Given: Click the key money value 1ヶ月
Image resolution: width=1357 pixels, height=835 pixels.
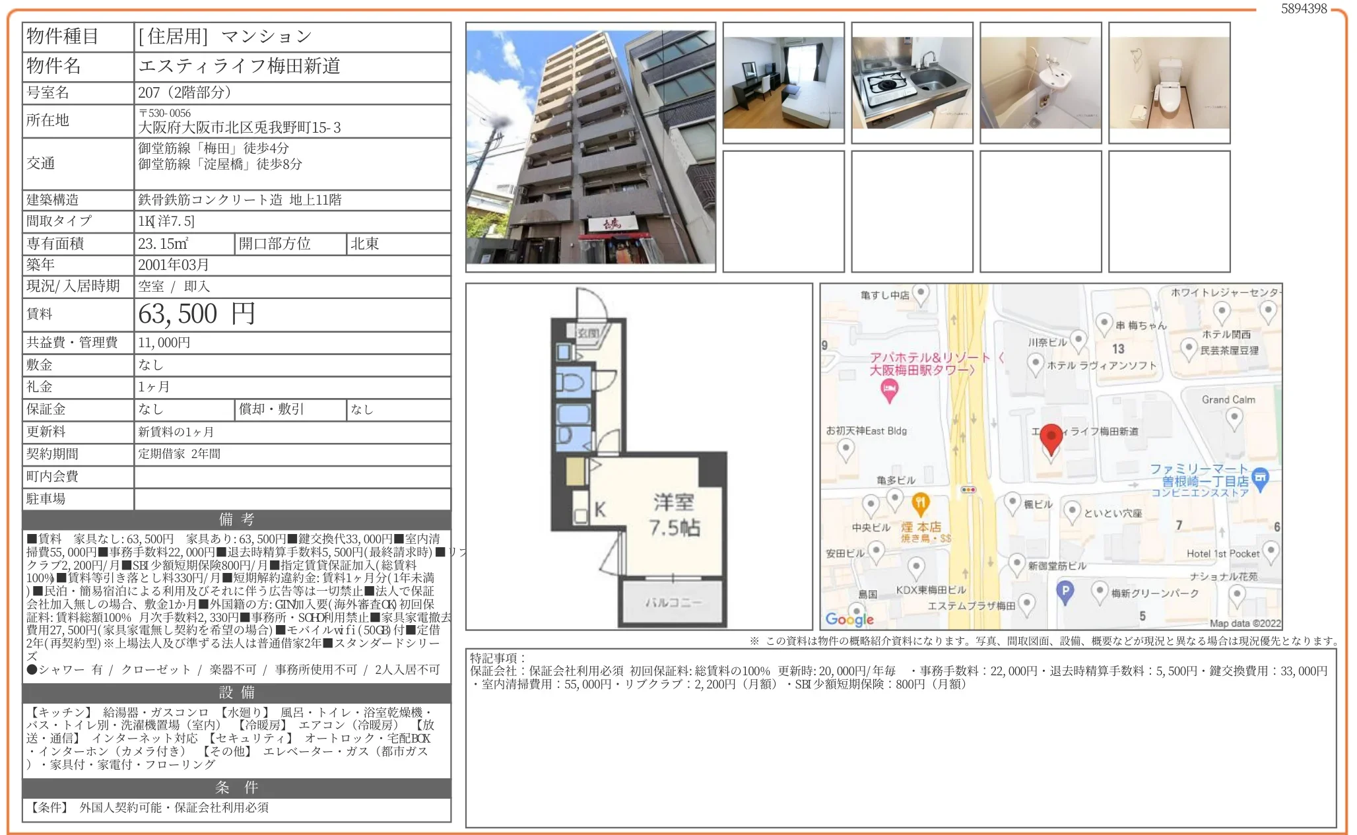Looking at the screenshot, I should 154,387.
